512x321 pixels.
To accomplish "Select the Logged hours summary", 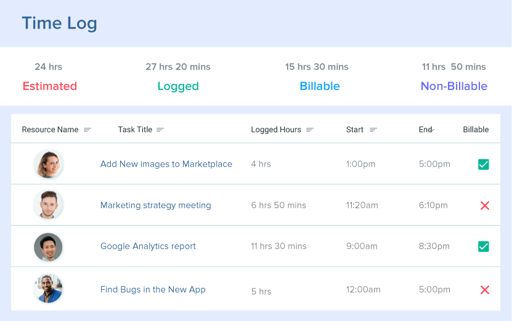I will tap(178, 86).
